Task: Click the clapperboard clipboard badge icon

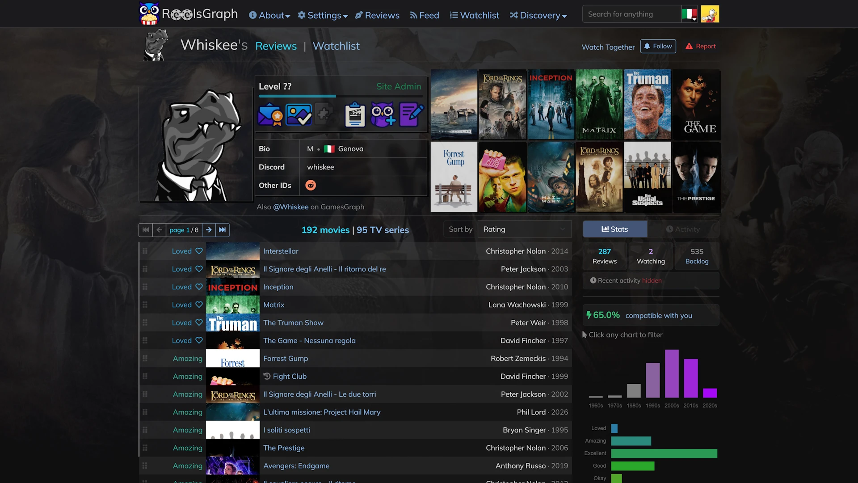Action: tap(355, 114)
